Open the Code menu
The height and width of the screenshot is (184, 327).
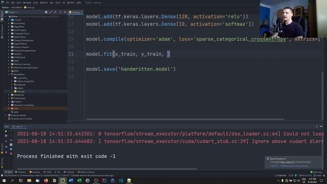36,3
